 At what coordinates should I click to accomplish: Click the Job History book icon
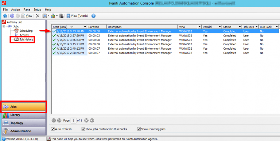point(16,39)
